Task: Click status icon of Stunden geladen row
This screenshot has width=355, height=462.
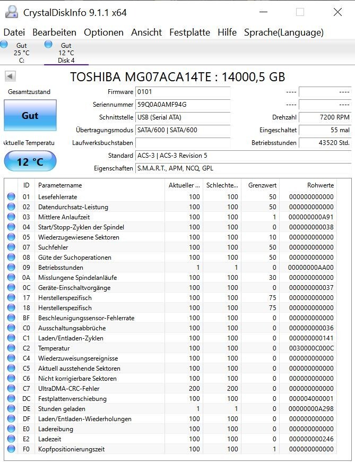Action: click(11, 408)
